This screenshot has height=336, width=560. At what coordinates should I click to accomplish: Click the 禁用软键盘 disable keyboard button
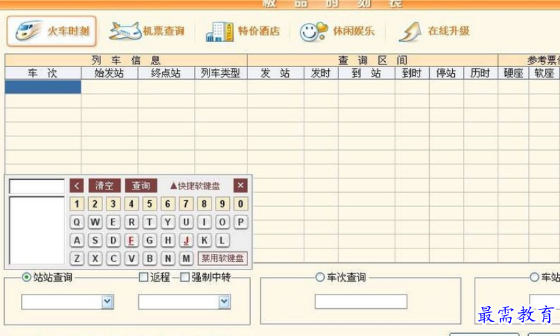click(222, 259)
